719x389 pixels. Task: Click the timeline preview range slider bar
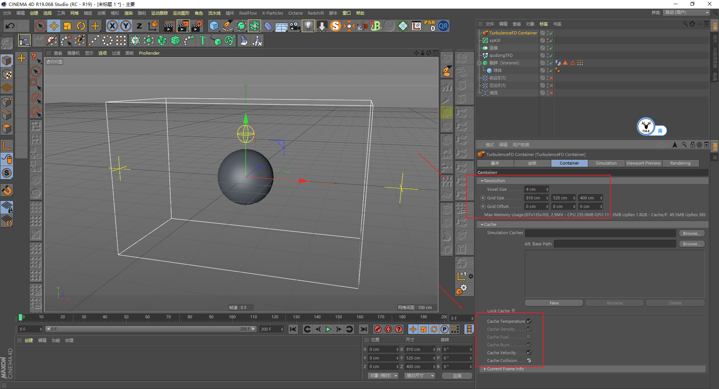(x=151, y=329)
